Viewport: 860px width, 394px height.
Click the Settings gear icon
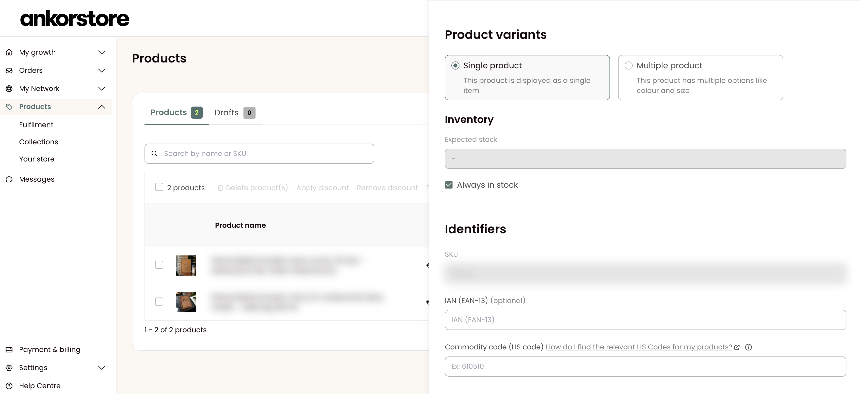click(9, 368)
